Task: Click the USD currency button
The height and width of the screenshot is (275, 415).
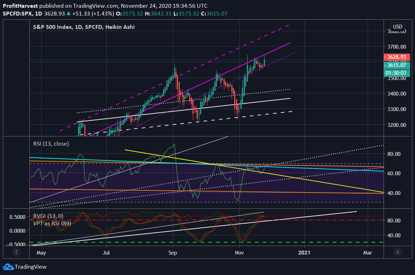Action: [x=398, y=27]
